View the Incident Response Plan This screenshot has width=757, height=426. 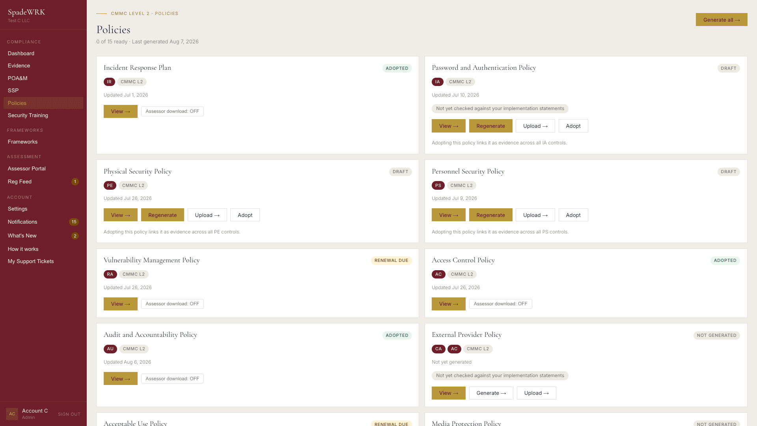(121, 111)
